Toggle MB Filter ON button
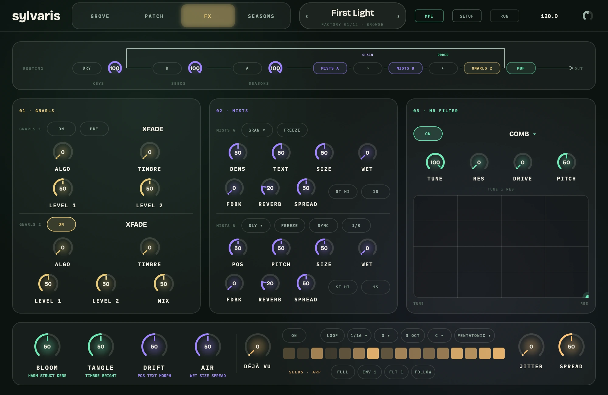 [428, 134]
